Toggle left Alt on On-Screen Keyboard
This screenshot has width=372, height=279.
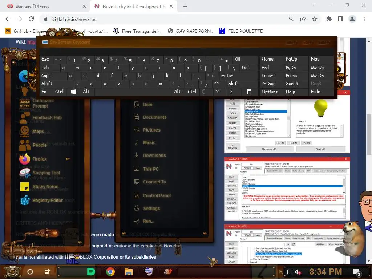coord(87,92)
